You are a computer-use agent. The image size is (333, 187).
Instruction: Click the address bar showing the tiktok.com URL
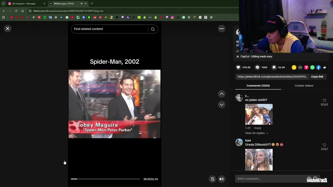(x=68, y=11)
